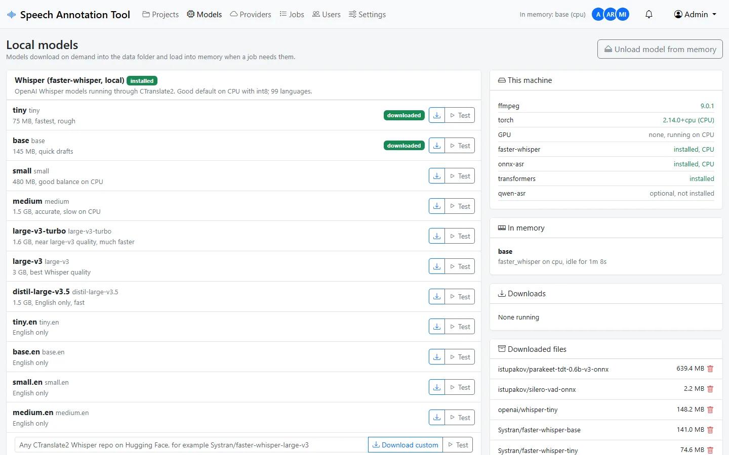
Task: Test the medium.en model
Action: pyautogui.click(x=460, y=418)
